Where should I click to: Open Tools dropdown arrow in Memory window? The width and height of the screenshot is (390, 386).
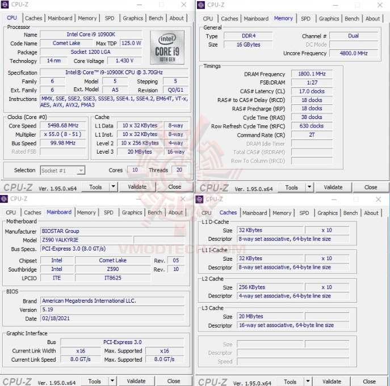tap(309, 187)
